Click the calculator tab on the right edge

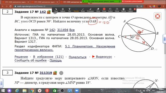pyautogui.click(x=164, y=39)
